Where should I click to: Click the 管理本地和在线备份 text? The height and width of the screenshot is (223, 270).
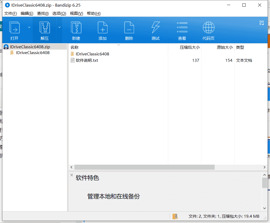[114, 196]
